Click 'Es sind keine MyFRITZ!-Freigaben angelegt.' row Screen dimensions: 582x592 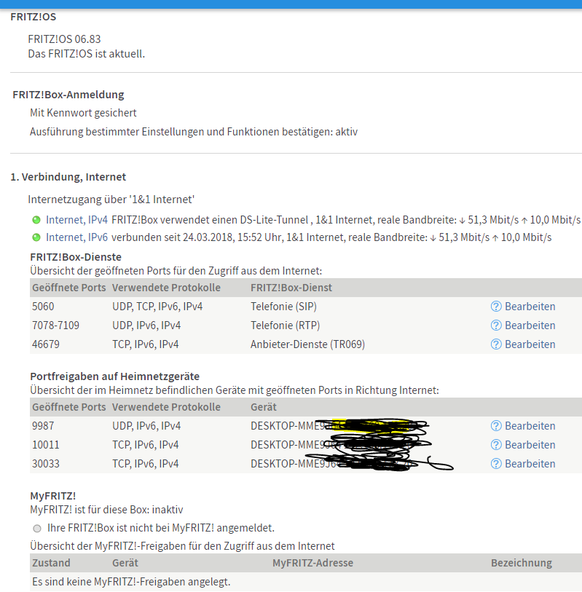(305, 581)
